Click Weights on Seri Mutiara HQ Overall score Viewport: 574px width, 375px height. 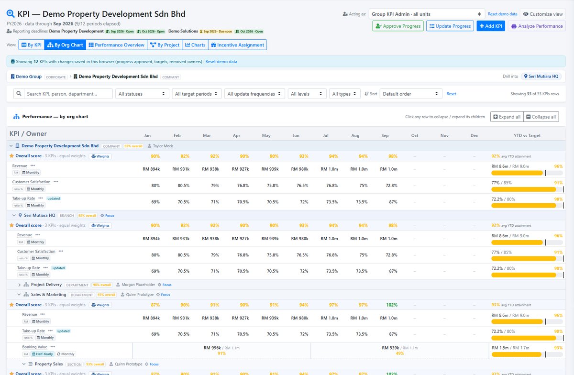[100, 225]
